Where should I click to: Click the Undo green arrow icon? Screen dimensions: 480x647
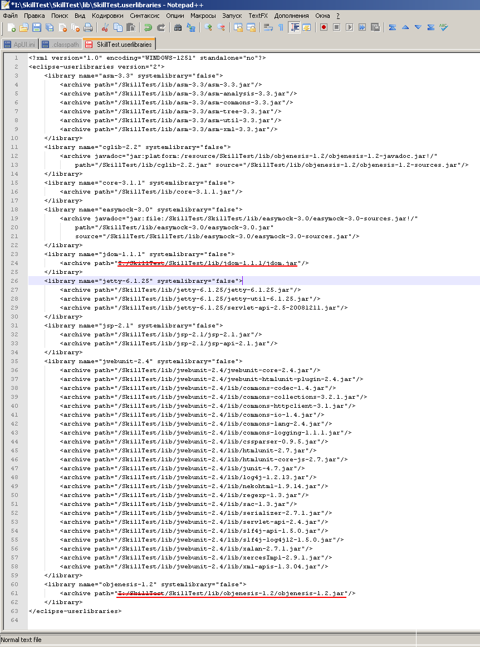[x=147, y=27]
